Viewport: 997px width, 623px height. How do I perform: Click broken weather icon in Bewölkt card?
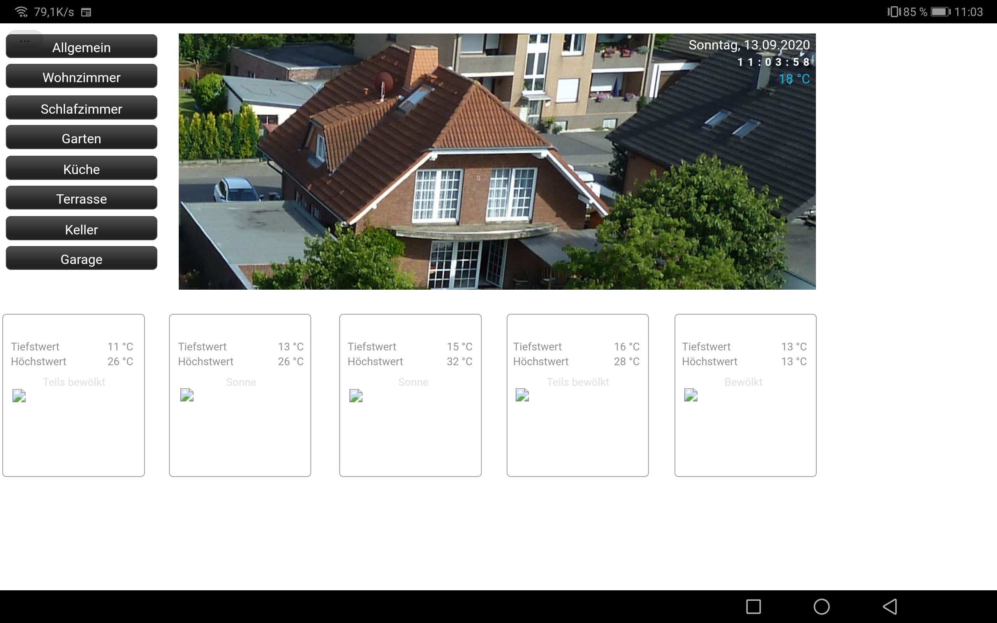tap(691, 395)
